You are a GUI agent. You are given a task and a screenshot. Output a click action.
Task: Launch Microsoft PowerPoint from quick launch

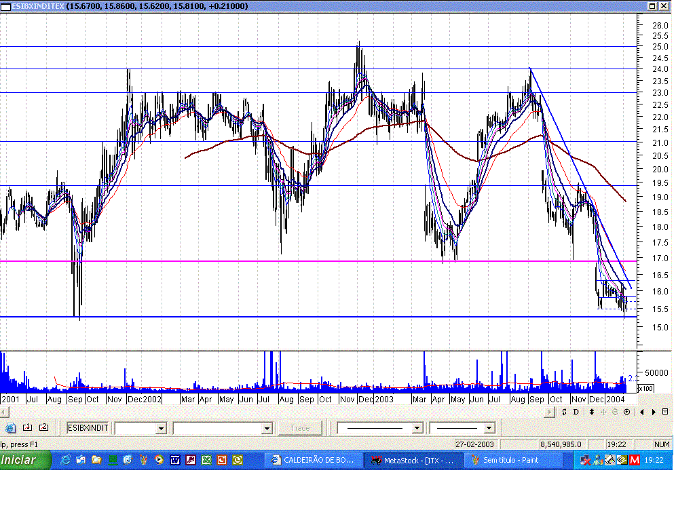(x=222, y=461)
